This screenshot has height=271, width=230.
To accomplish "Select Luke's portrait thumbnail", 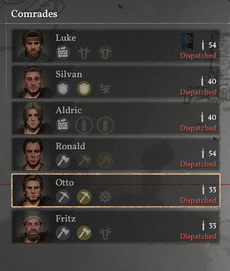I will point(33,46).
